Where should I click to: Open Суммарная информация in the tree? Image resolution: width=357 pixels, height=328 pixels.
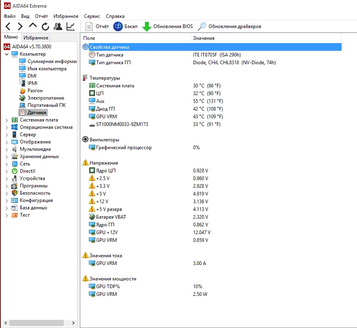[48, 61]
